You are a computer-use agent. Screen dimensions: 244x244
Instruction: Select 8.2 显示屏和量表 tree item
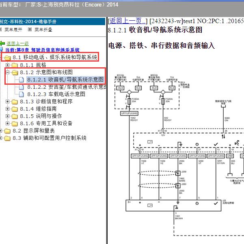[x=34, y=131]
